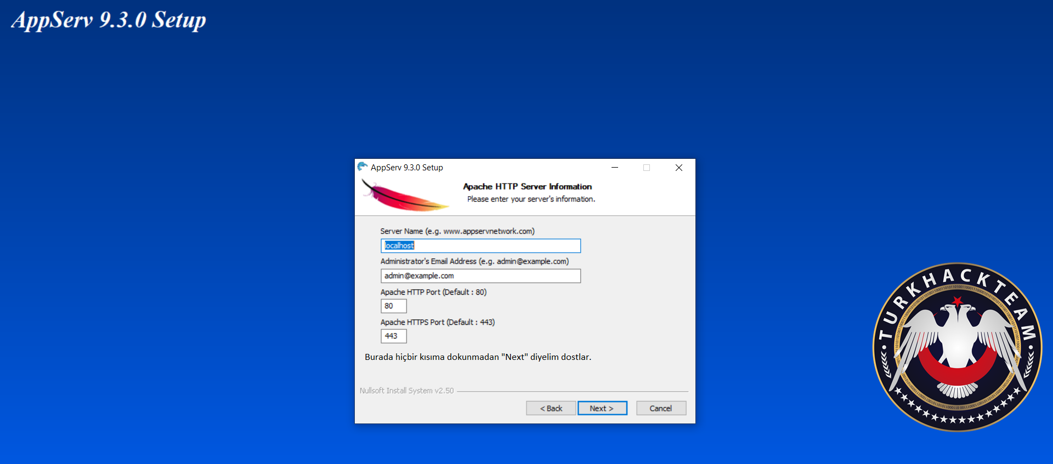This screenshot has width=1053, height=464.
Task: Select the Administrator's Email Address field
Action: (480, 276)
